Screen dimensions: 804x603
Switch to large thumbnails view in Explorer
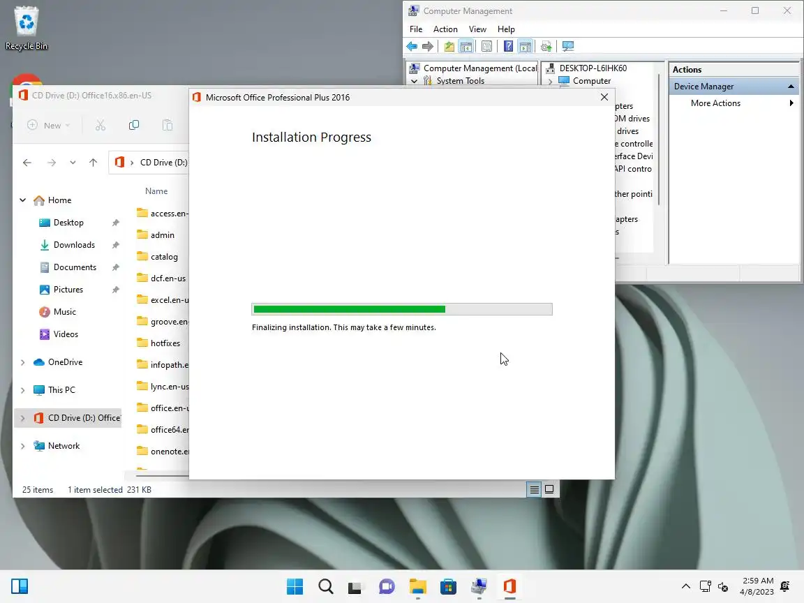click(549, 490)
